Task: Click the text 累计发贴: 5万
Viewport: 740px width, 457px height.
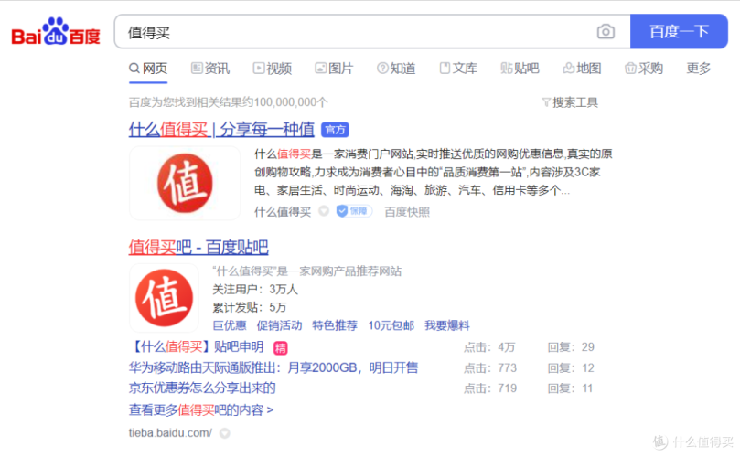Action: [250, 307]
